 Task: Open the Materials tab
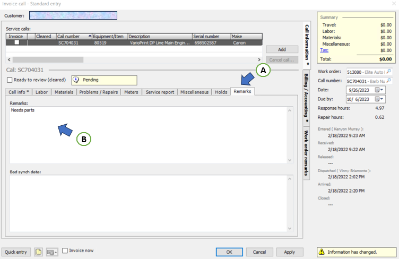[64, 92]
